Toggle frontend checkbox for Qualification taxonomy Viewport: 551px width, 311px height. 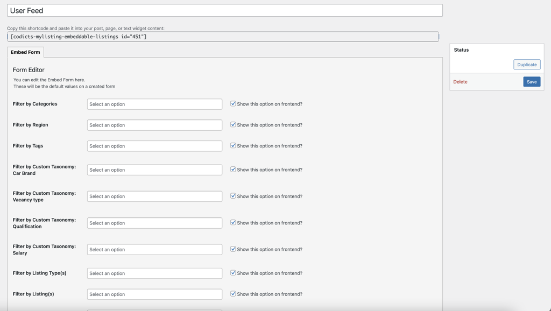click(233, 222)
